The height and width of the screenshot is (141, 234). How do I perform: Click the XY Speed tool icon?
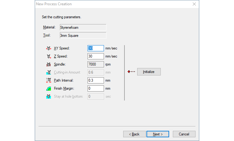[x=48, y=48]
